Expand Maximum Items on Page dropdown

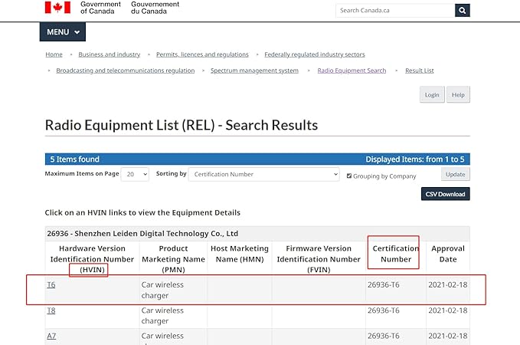click(136, 174)
